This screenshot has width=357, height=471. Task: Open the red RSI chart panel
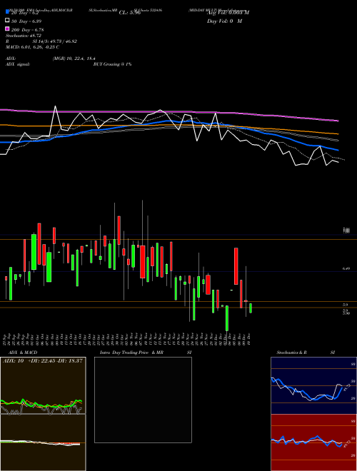[313, 442]
